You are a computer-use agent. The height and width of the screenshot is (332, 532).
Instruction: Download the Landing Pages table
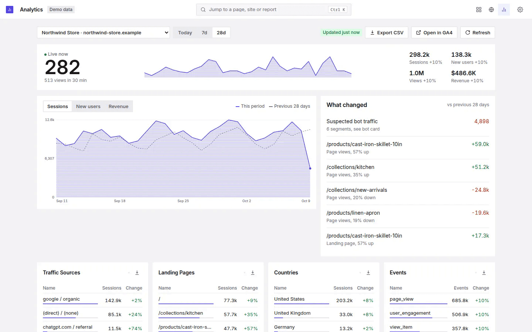(x=253, y=273)
